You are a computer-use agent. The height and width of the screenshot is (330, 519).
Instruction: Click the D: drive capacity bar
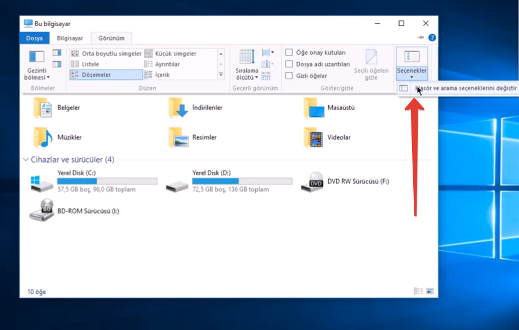pos(242,181)
